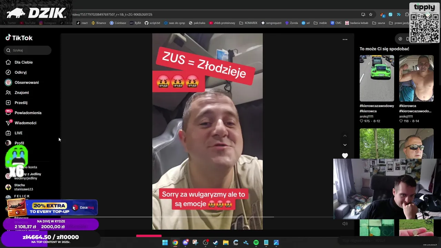Open palcówka bookmark
The width and height of the screenshot is (441, 248).
pos(197,23)
